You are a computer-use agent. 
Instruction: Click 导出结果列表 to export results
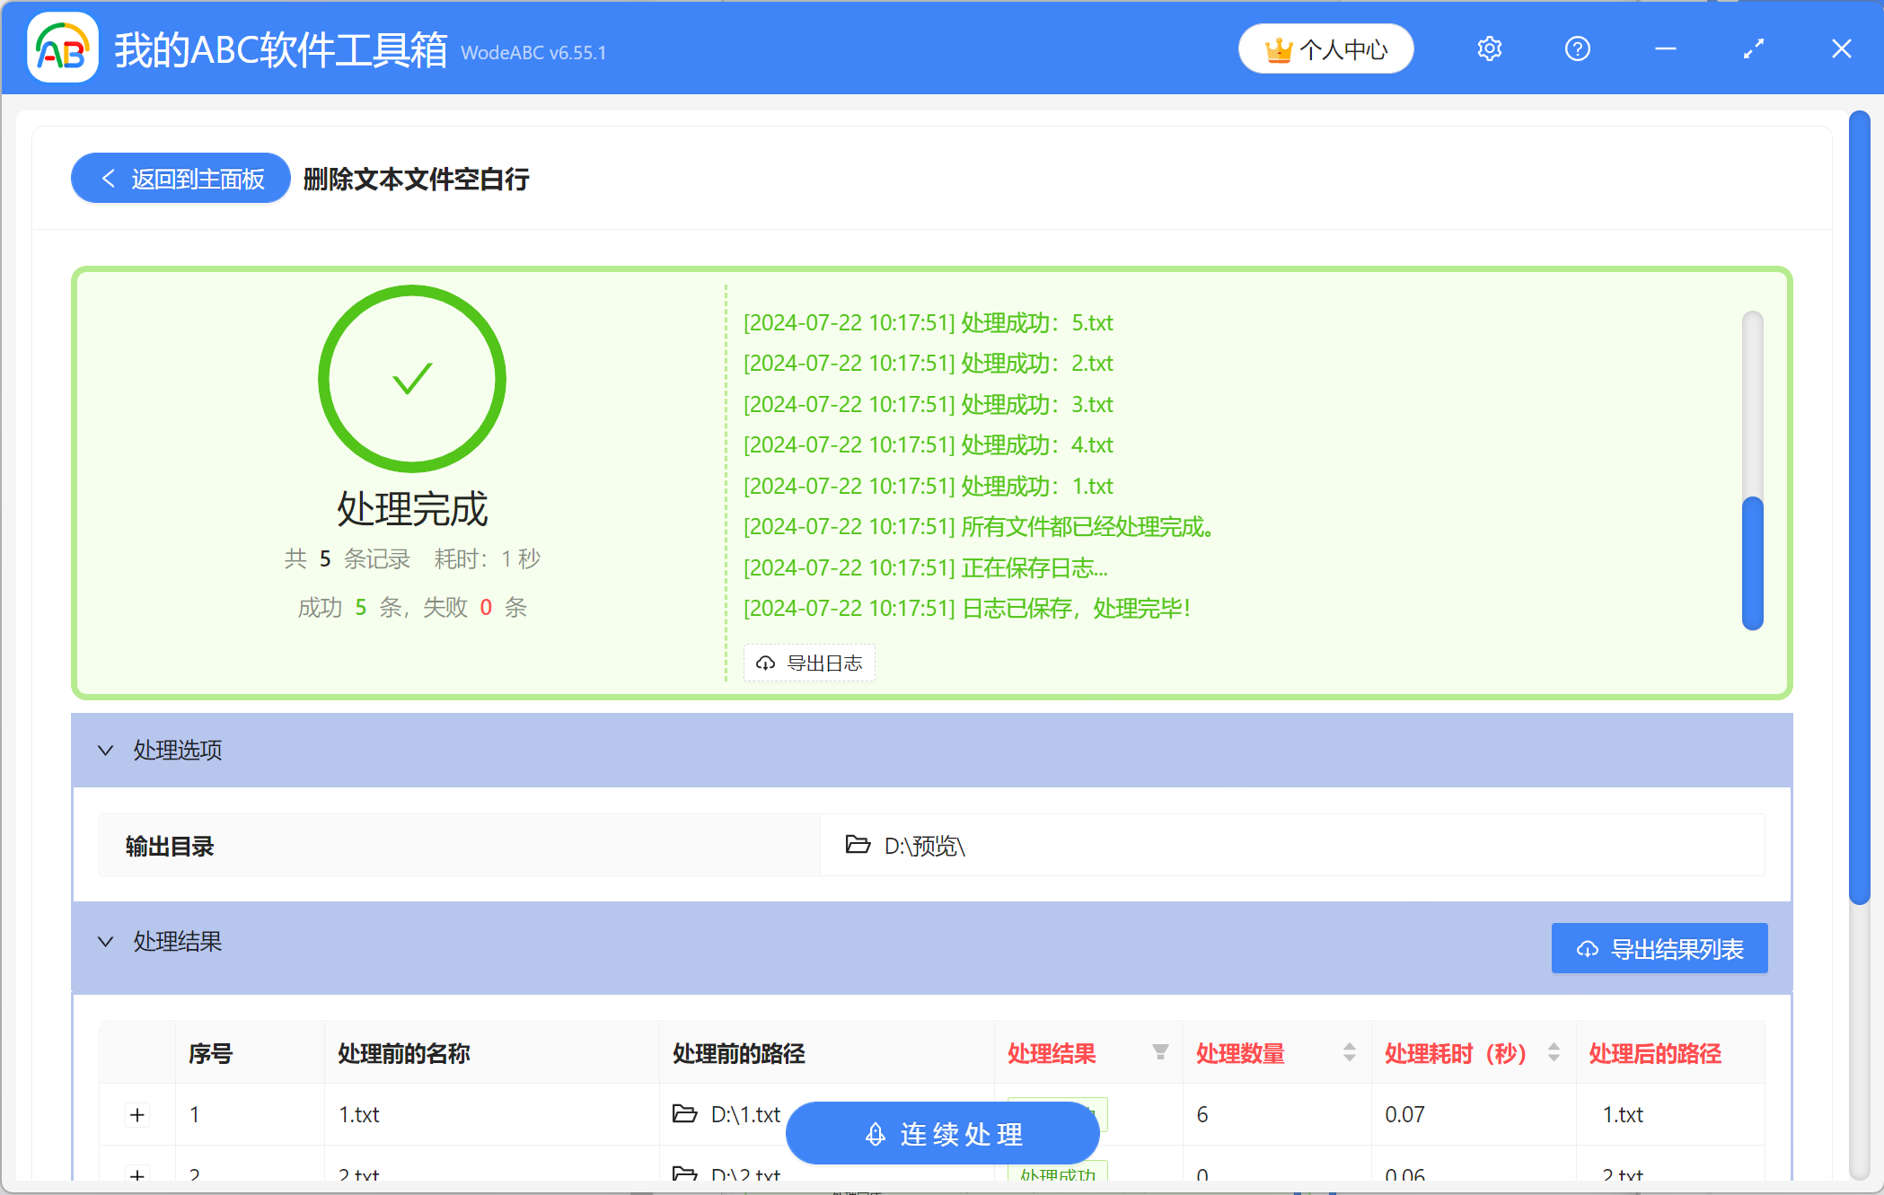coord(1659,948)
